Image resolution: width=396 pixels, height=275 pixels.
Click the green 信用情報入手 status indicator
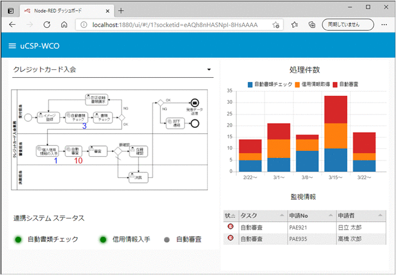tap(103, 239)
